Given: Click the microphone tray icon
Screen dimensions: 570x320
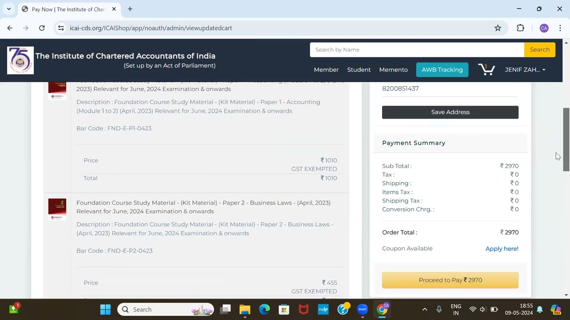Looking at the screenshot, I should (439, 309).
